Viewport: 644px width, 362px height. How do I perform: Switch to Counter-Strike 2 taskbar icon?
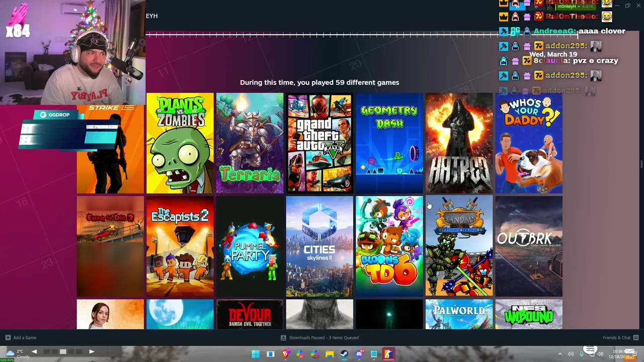click(389, 354)
